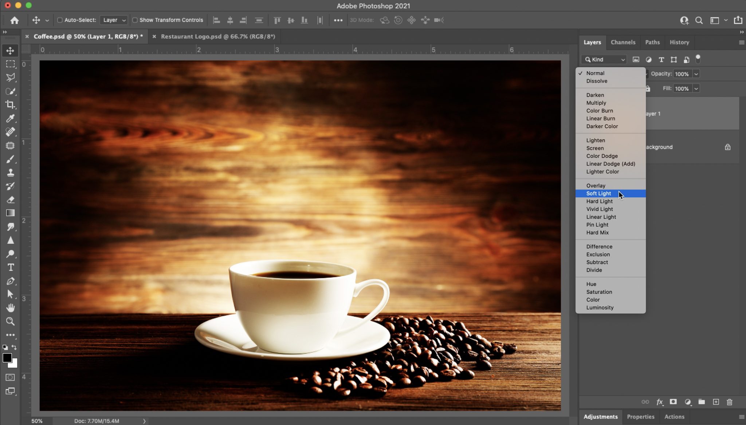
Task: Click the zoom percentage field
Action: (38, 421)
